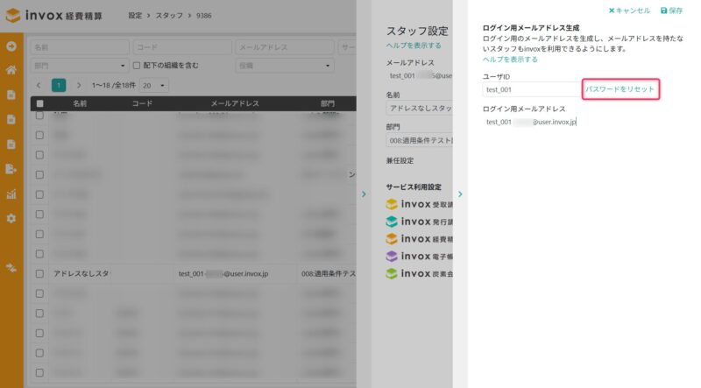Click the document export icon in sidebar

click(x=11, y=168)
